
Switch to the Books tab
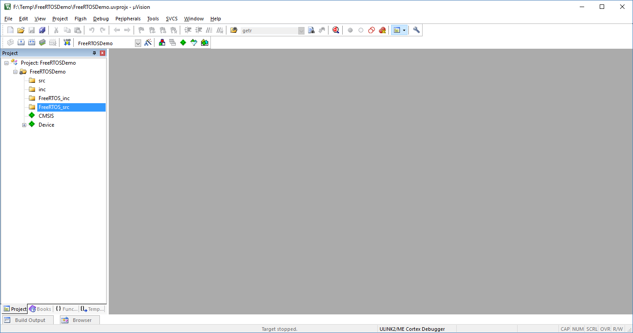point(40,309)
